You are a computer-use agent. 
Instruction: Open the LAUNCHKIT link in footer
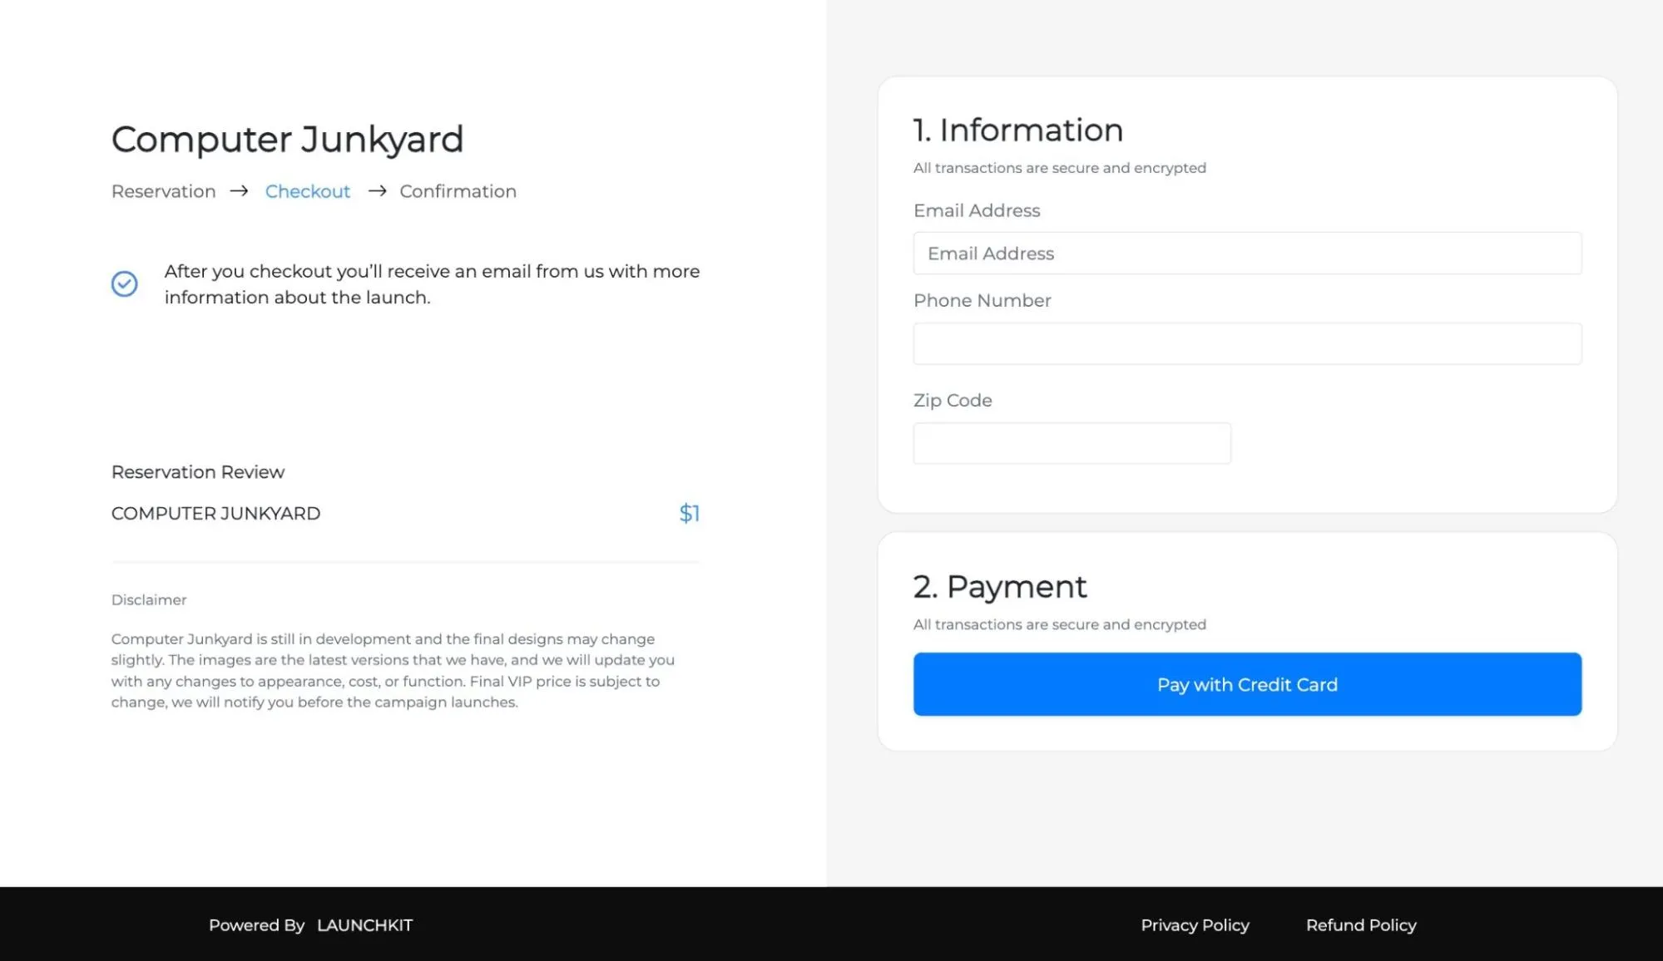coord(364,925)
